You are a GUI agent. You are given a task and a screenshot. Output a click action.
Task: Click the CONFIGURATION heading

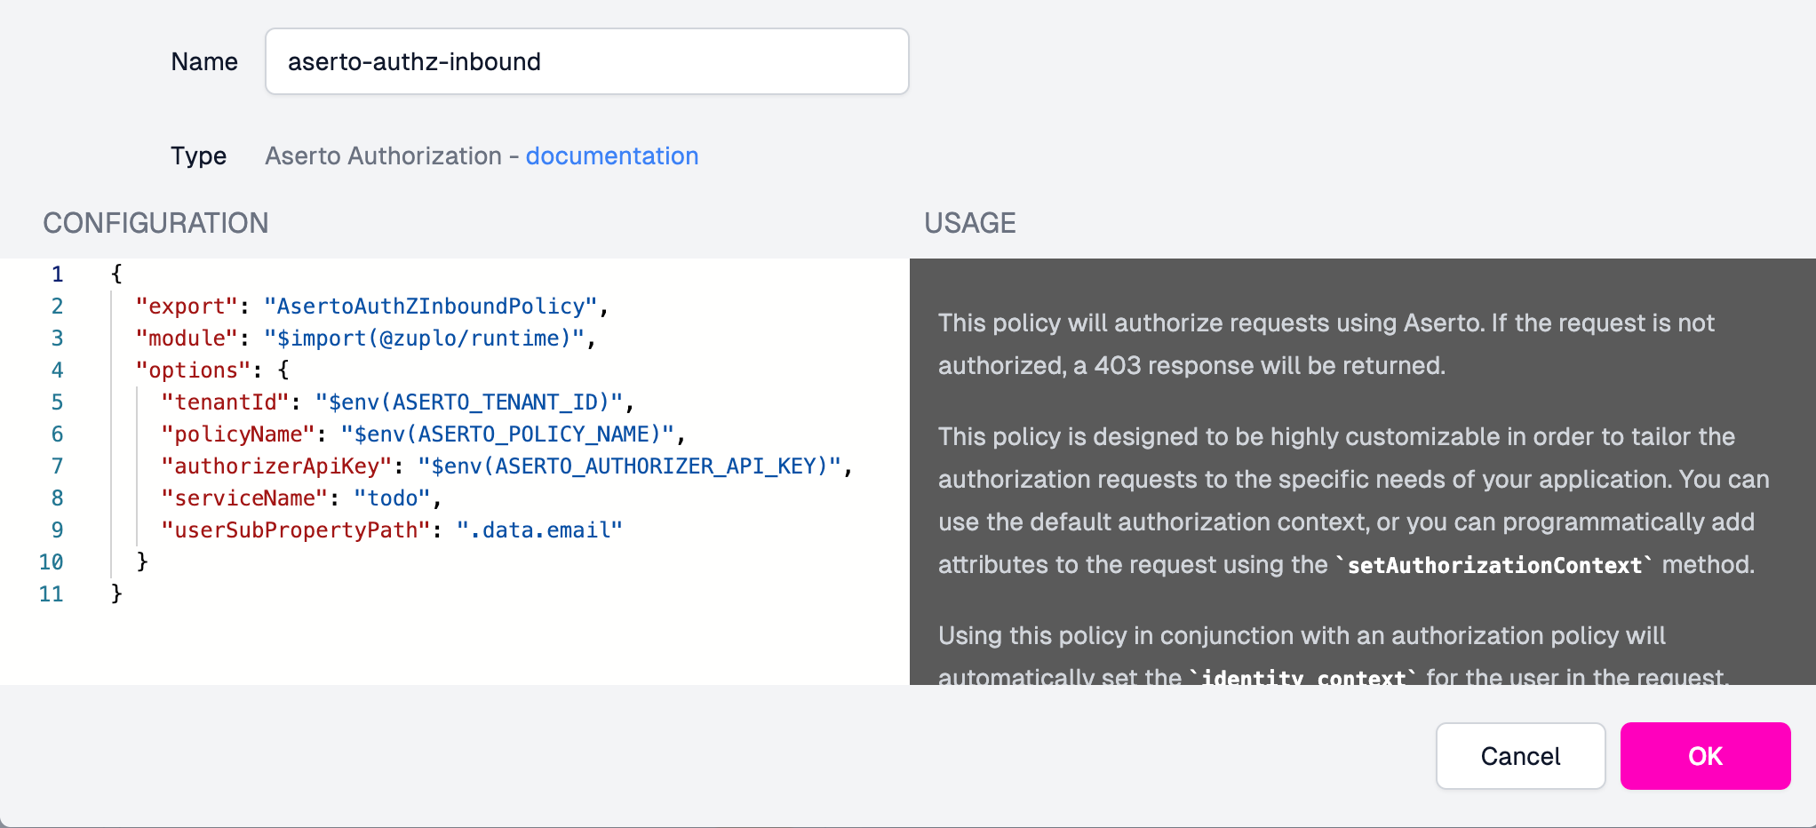[155, 223]
